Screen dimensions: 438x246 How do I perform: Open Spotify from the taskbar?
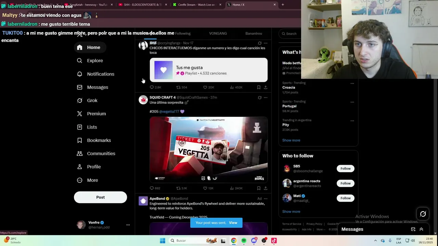click(244, 241)
